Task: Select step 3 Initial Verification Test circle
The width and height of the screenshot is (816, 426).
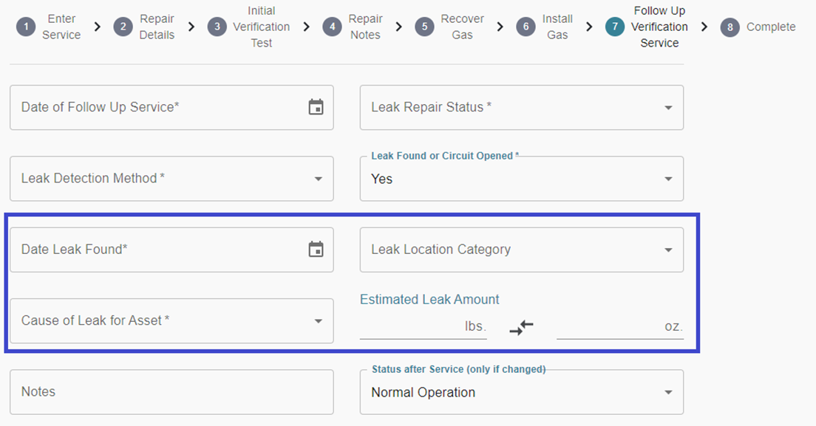Action: click(217, 27)
